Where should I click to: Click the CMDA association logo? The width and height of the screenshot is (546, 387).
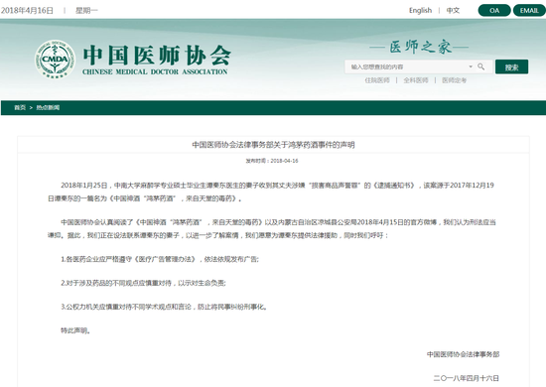coord(55,59)
